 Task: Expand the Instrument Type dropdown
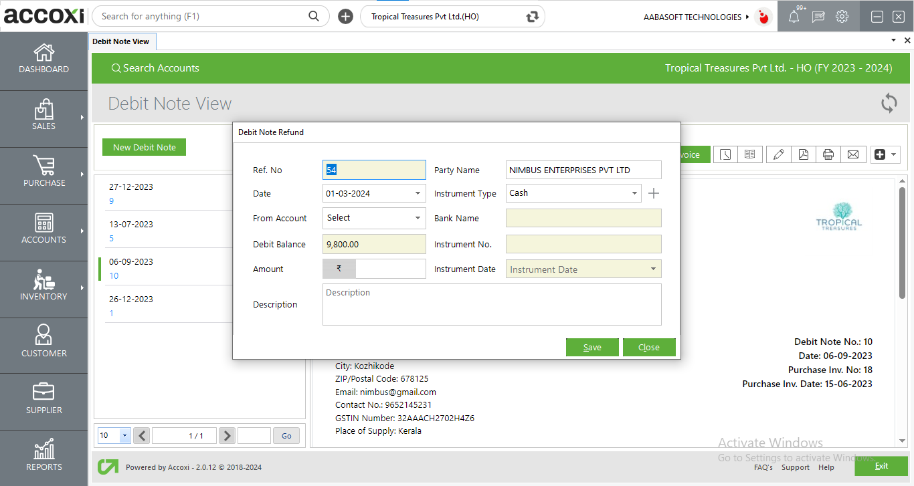pyautogui.click(x=634, y=193)
